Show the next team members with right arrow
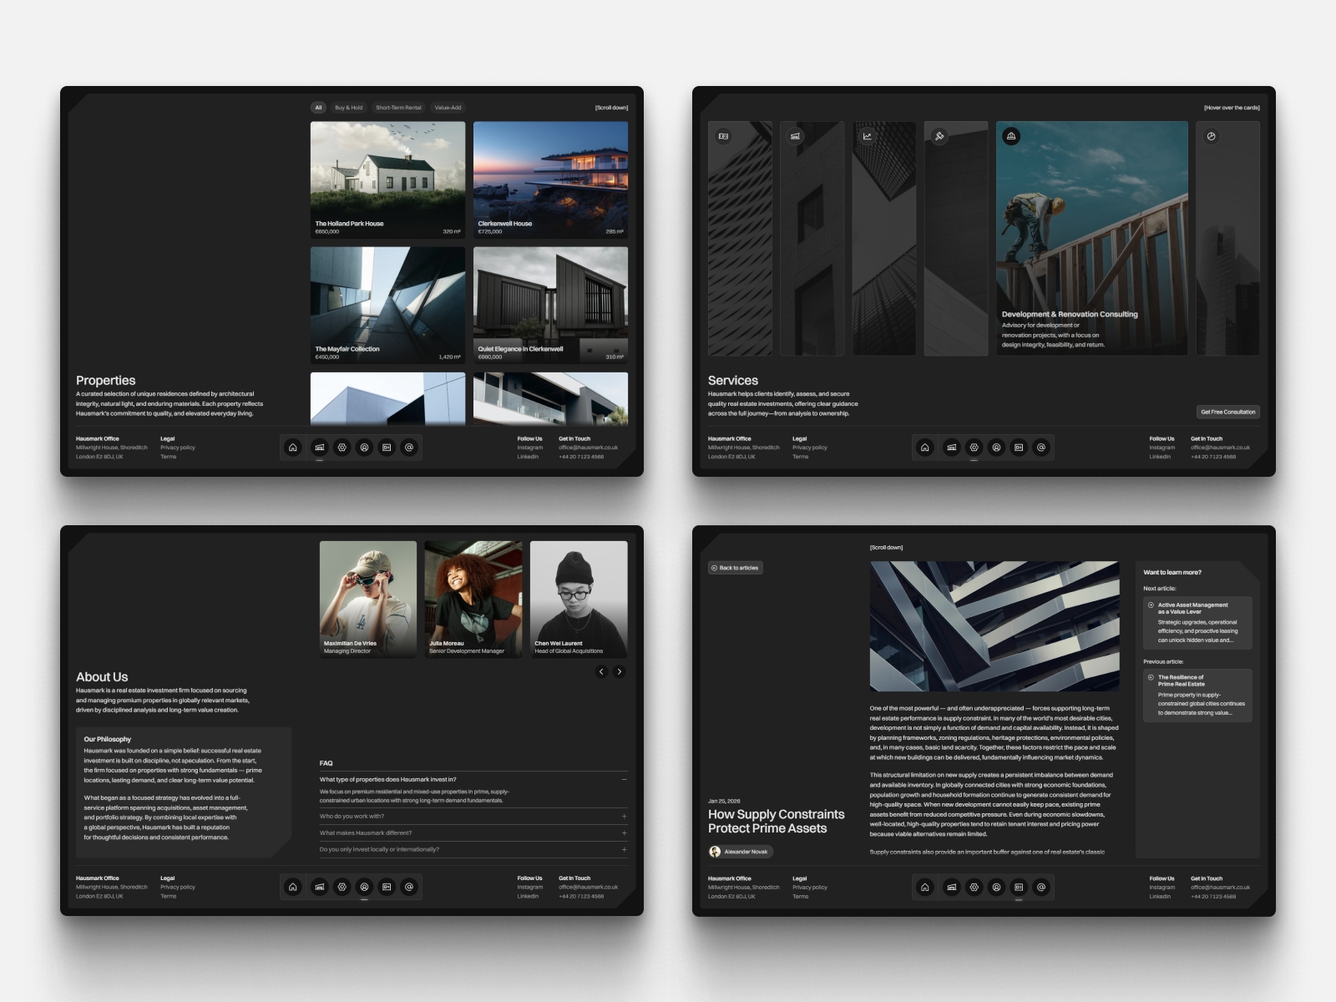The height and width of the screenshot is (1002, 1336). (x=619, y=671)
